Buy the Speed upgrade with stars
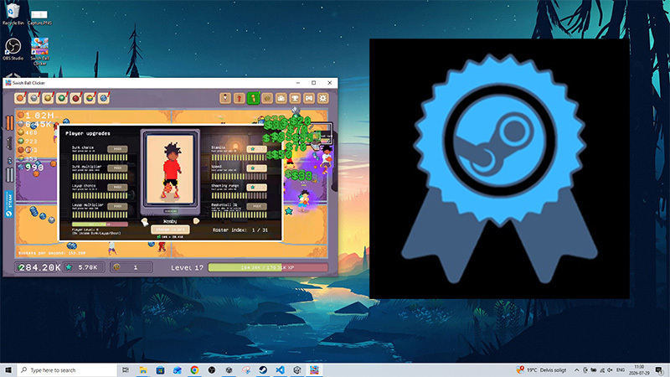The width and height of the screenshot is (670, 377). tap(257, 168)
